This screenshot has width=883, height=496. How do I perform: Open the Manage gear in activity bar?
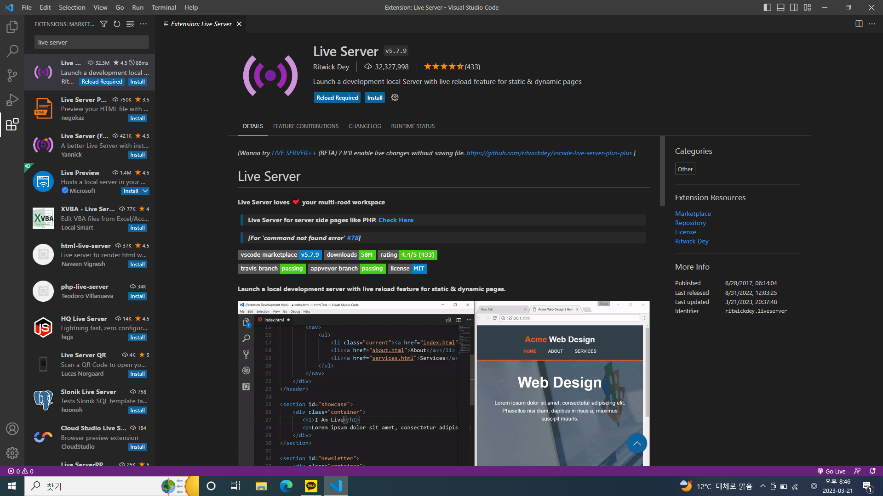click(x=12, y=453)
